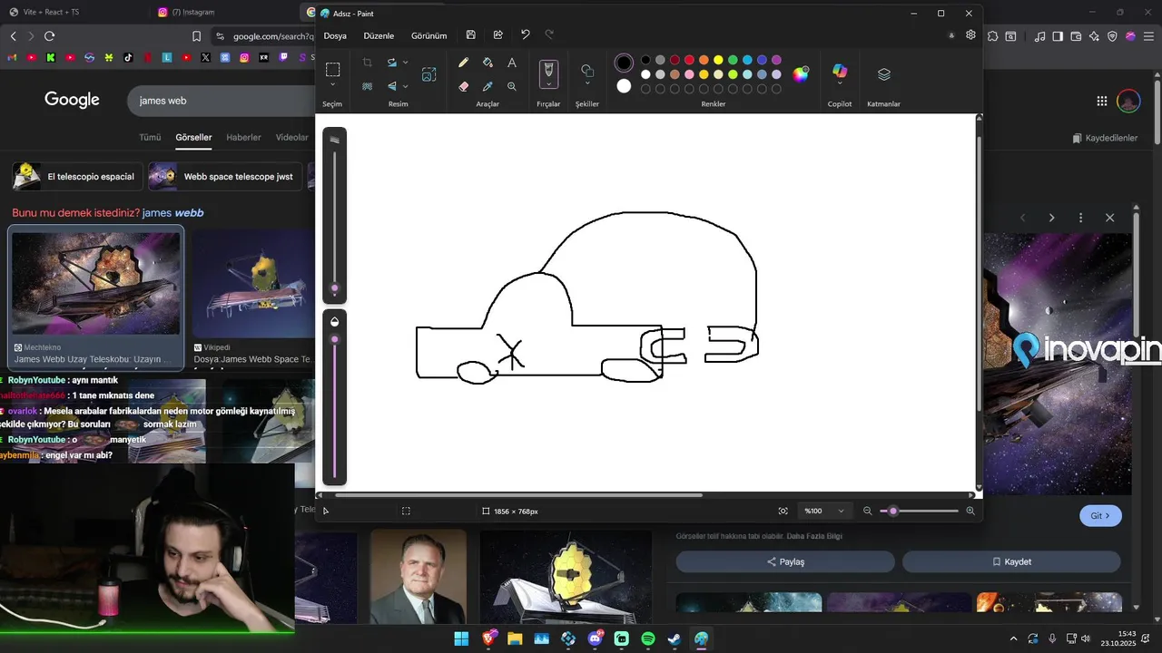Pick the yellow color swatch

[x=718, y=60]
